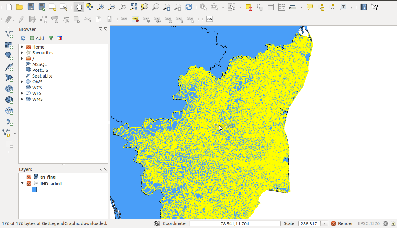Click the New Bookmark icon

tap(321, 7)
